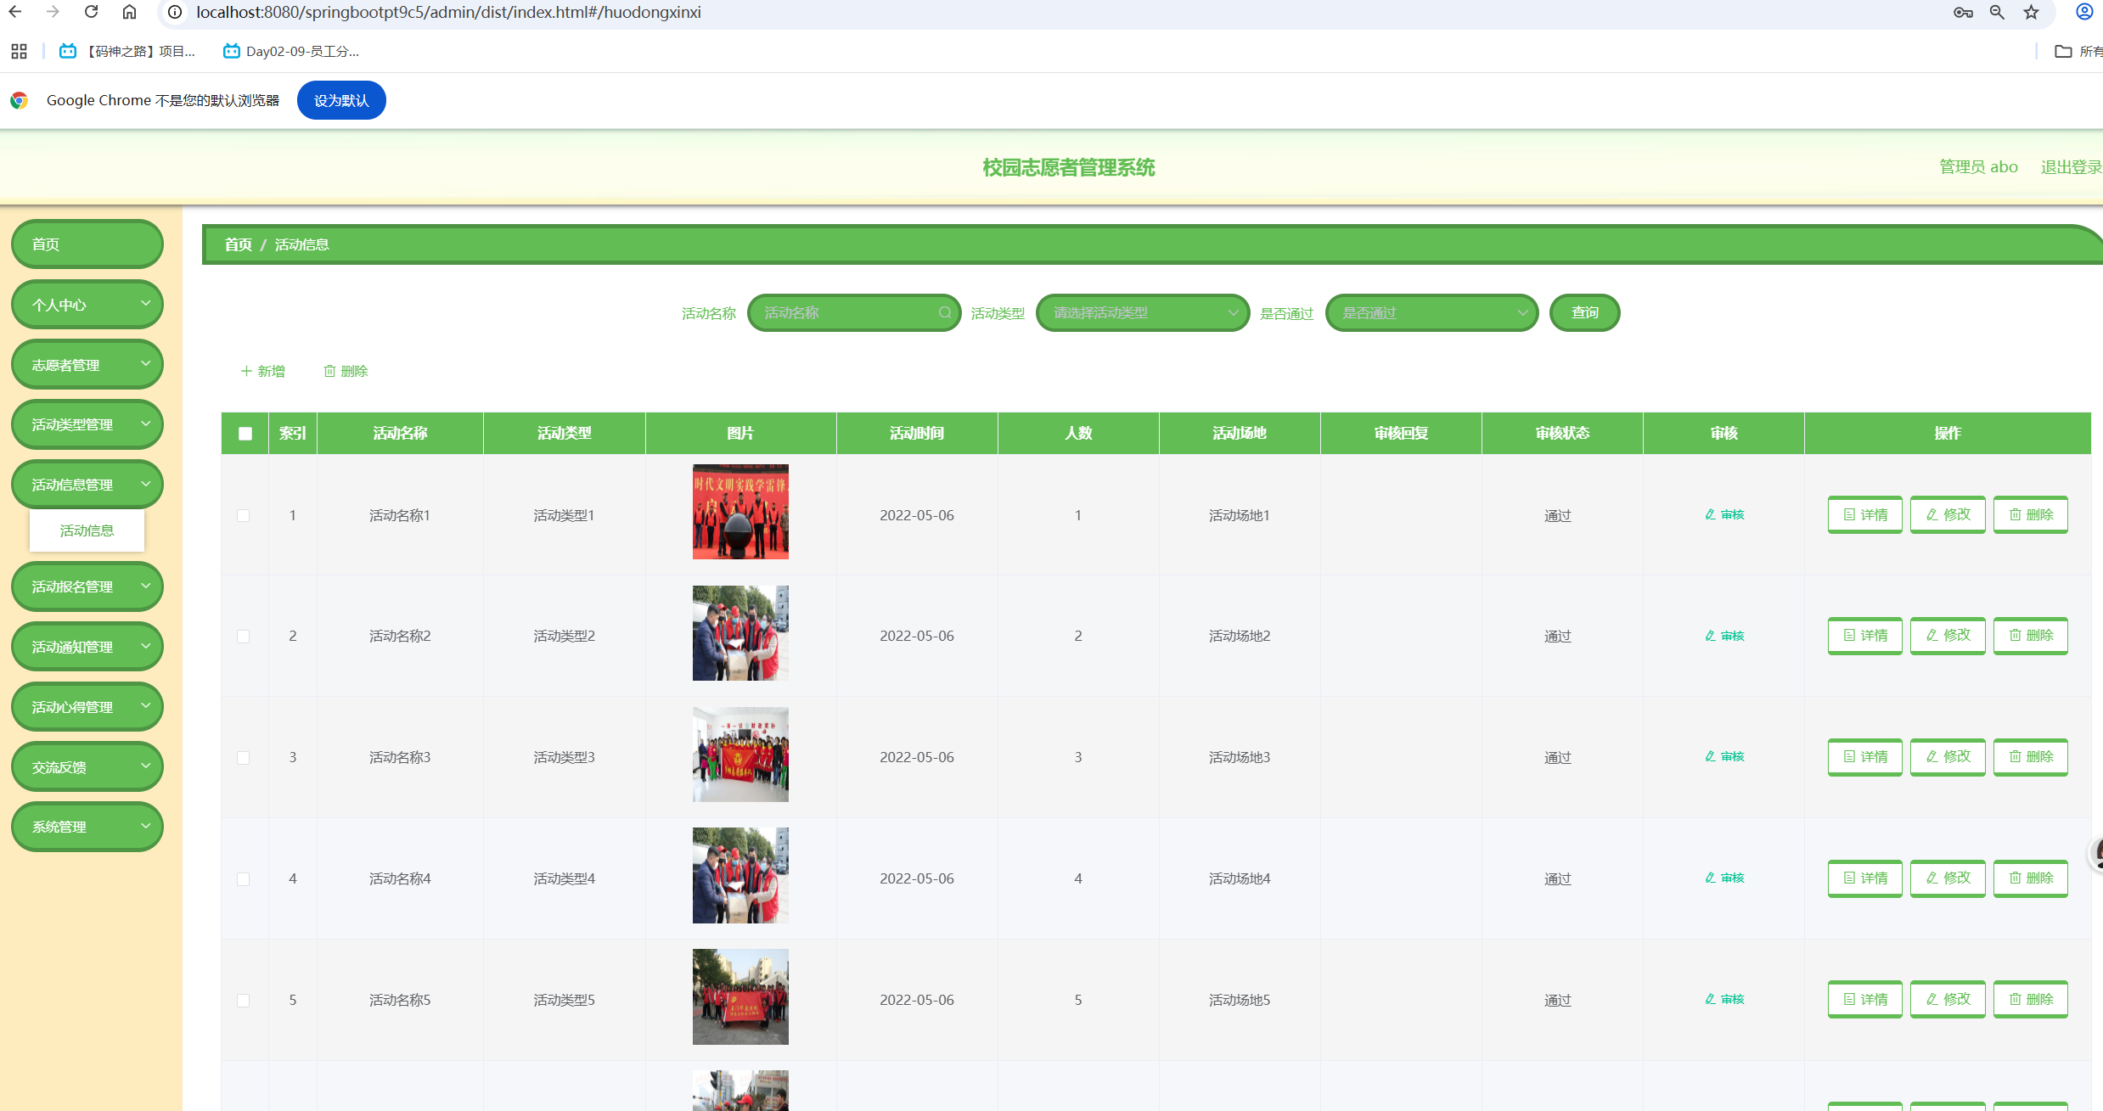Viewport: 2103px width, 1111px height.
Task: Check the checkbox for row 活动名称2
Action: (x=244, y=637)
